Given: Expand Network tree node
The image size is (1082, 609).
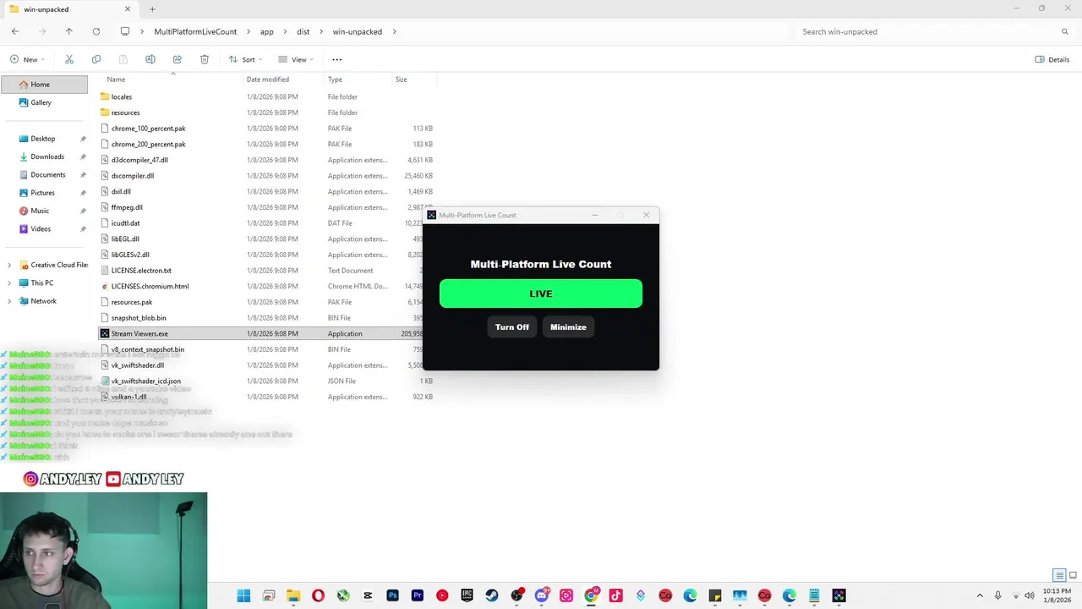Looking at the screenshot, I should point(9,301).
